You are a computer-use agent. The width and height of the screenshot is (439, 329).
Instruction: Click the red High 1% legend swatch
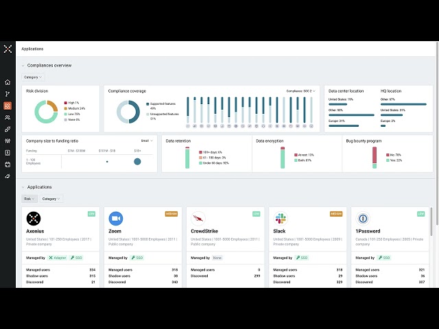[66, 103]
